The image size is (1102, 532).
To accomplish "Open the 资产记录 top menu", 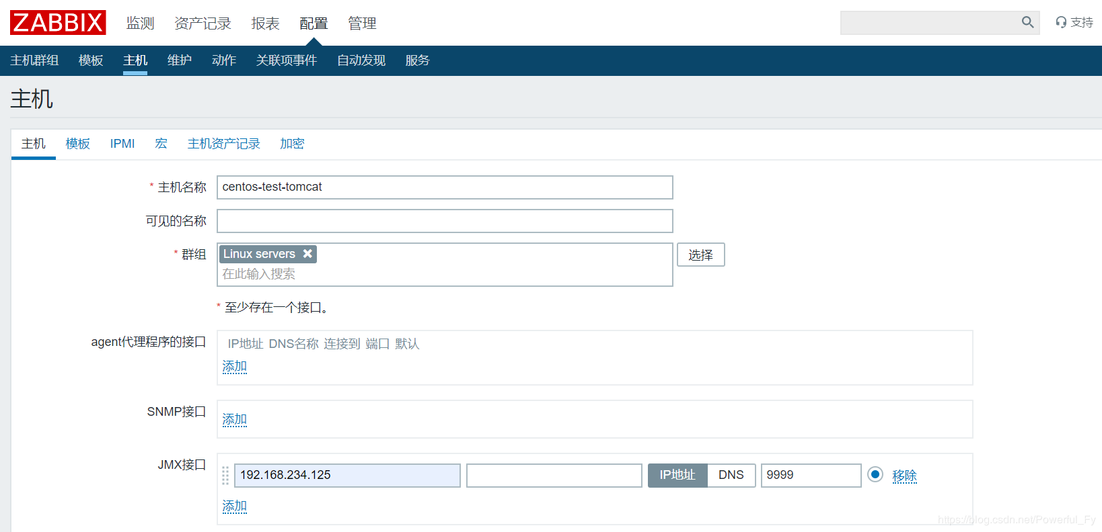I will click(203, 23).
